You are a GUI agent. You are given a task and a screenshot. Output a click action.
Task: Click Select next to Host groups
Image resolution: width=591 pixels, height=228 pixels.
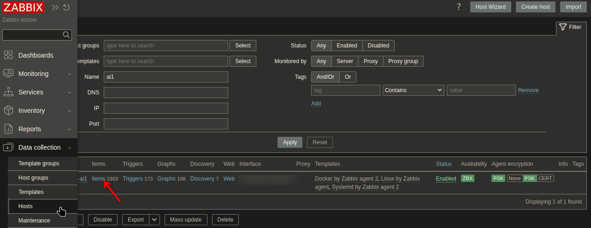point(243,46)
